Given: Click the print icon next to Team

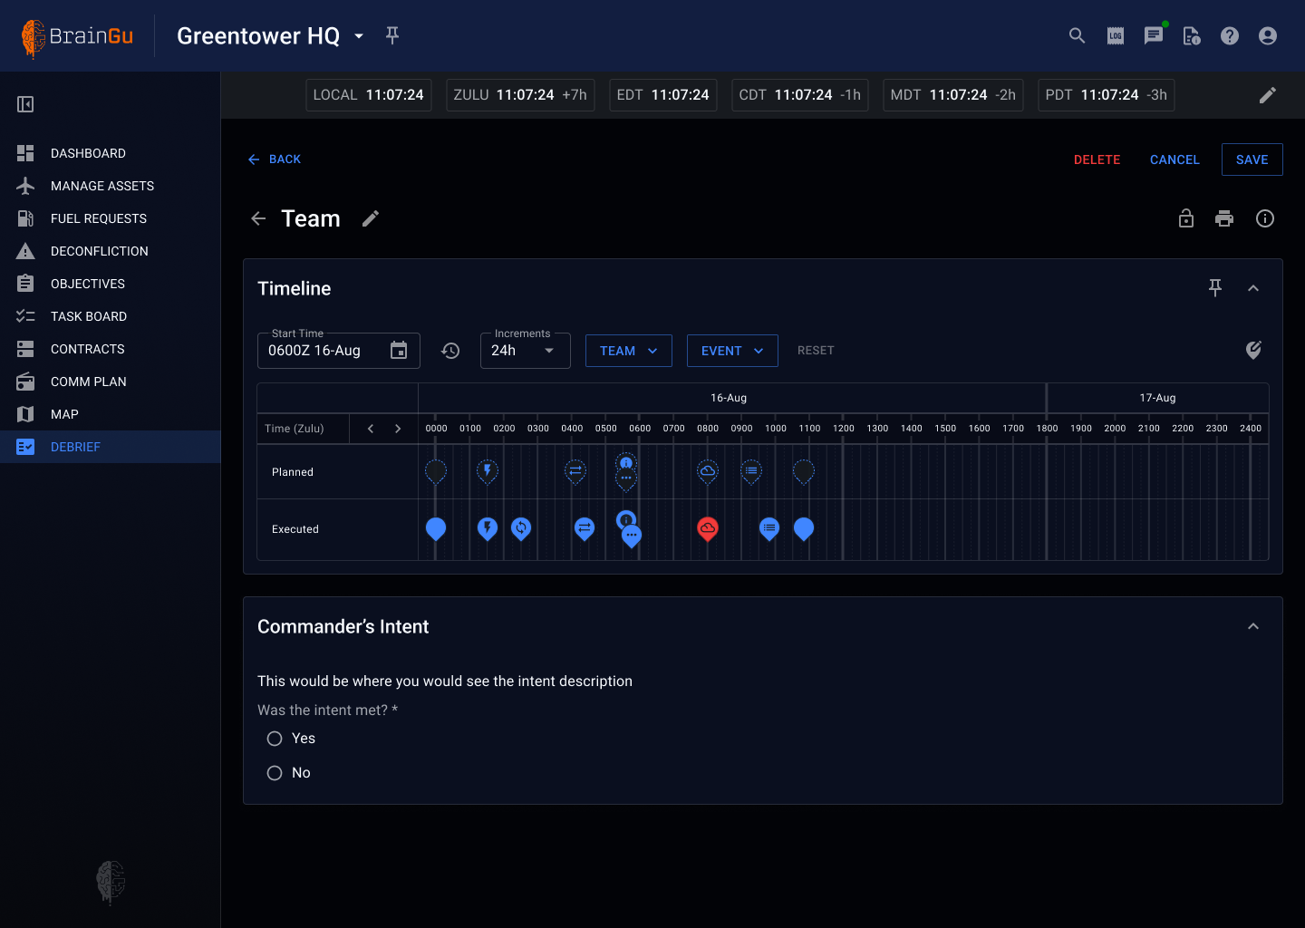Looking at the screenshot, I should [1224, 218].
